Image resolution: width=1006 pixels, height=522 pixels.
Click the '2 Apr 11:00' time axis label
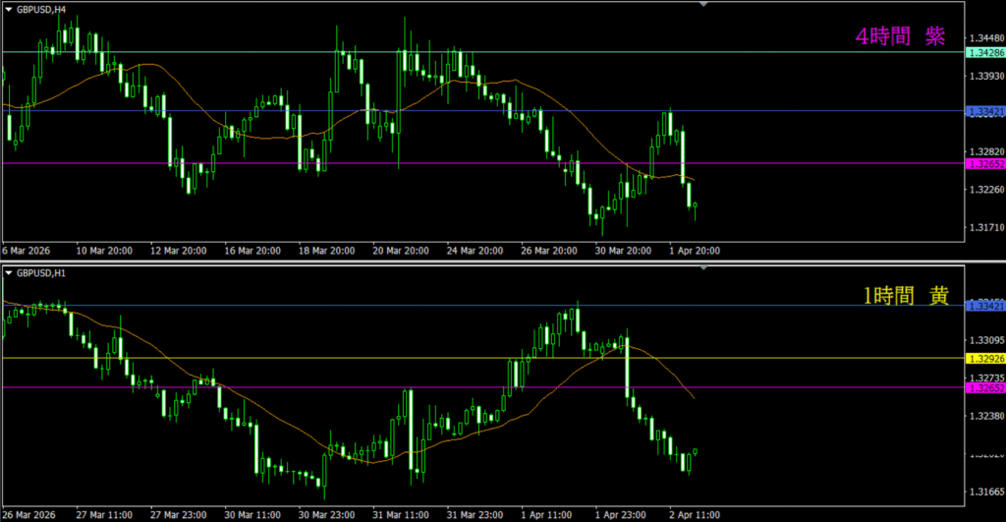(x=696, y=513)
